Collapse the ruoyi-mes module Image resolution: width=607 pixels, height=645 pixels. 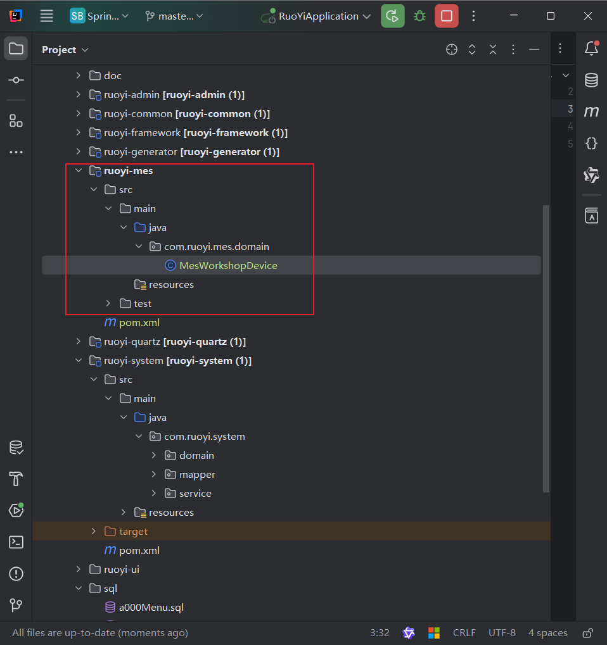[x=78, y=171]
